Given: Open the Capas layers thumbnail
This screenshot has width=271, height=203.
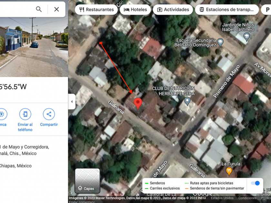Looking at the screenshot, I should [x=87, y=181].
